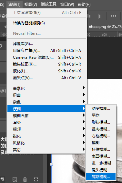Click the trash delete icon
This screenshot has height=183, width=122.
[25, 179]
